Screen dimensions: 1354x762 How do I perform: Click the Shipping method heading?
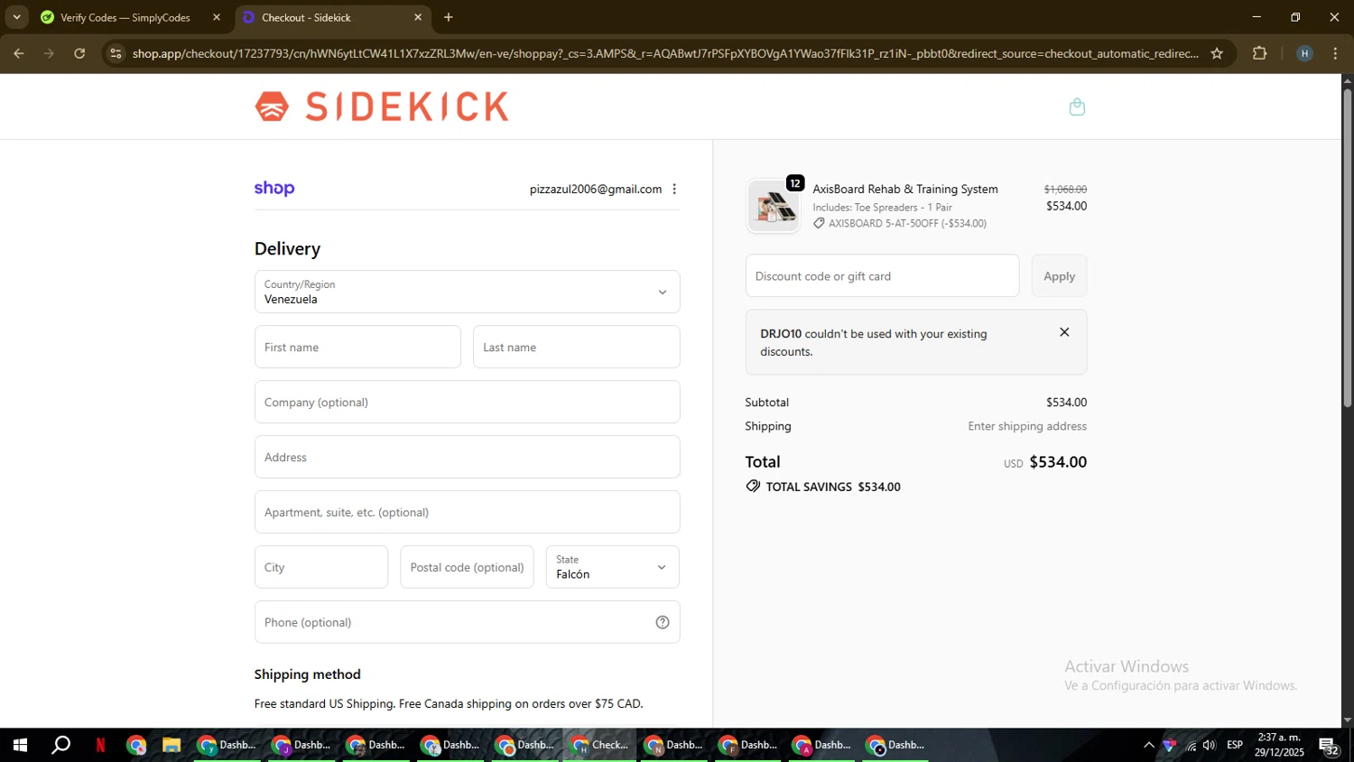tap(308, 674)
